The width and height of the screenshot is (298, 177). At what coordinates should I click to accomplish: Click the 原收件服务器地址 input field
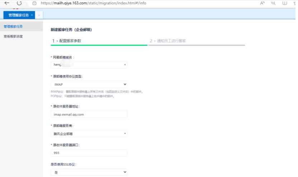point(89,114)
